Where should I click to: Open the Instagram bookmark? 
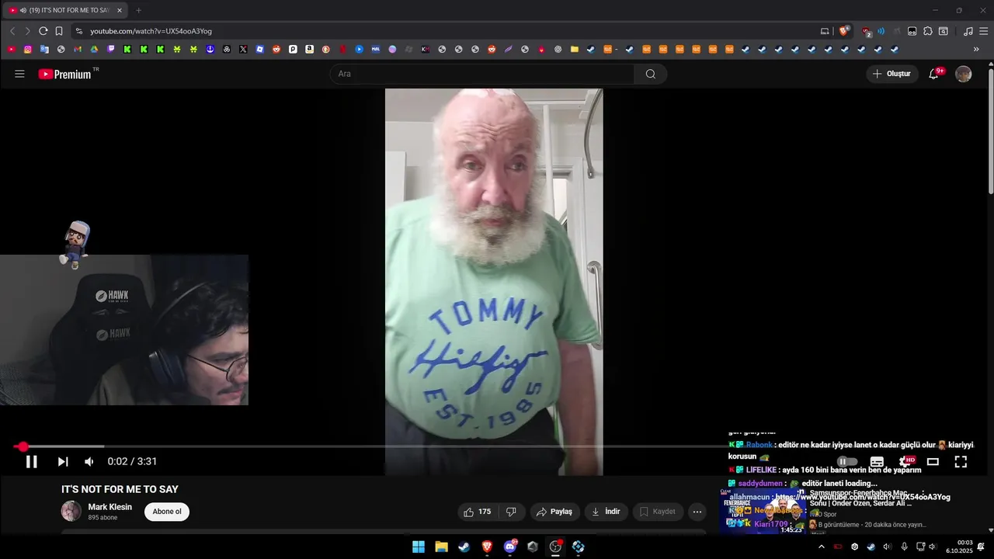(x=28, y=49)
